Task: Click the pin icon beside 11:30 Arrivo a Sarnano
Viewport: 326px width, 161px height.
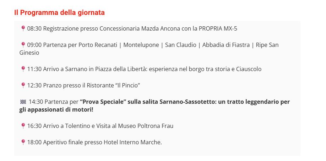Action: click(23, 69)
